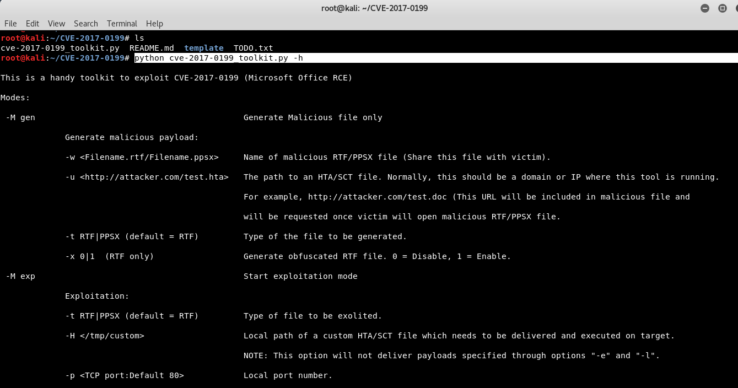Click 'Name of malicious RTF/PPSX file' description

click(x=397, y=157)
